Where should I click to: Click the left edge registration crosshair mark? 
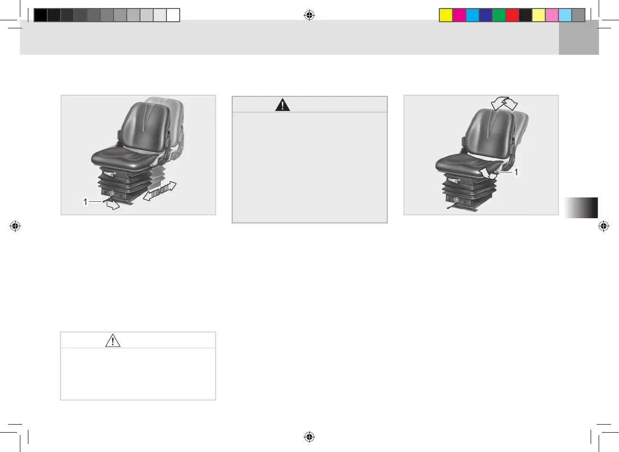[15, 226]
